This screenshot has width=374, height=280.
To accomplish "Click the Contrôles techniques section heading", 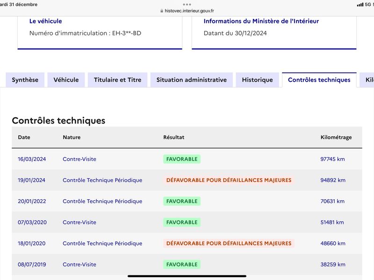I will coord(58,121).
